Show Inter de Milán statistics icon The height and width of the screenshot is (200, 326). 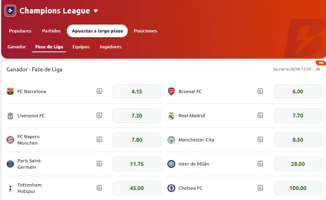260,164
